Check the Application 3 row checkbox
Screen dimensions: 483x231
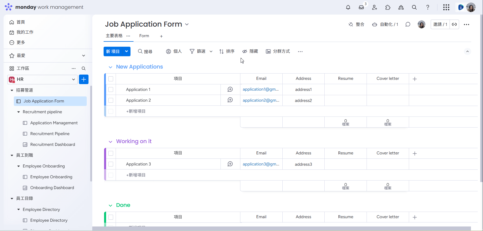point(111,164)
